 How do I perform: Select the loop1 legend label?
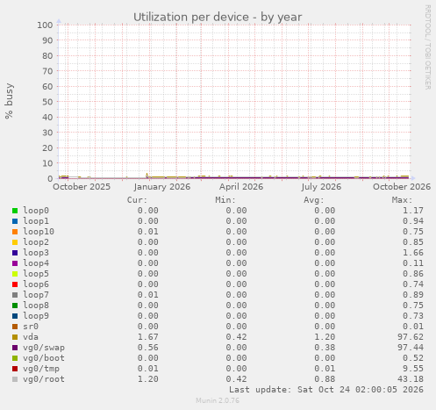point(36,221)
